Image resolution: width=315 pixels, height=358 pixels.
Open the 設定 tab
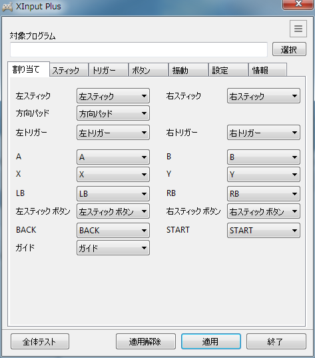pos(228,70)
